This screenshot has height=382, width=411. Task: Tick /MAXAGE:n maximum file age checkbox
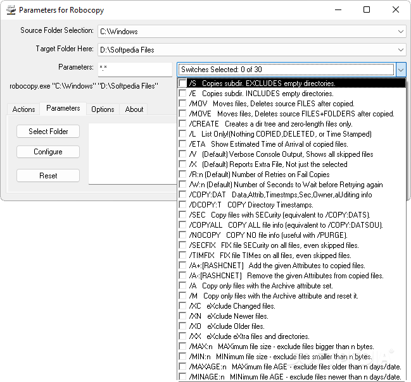click(x=182, y=367)
